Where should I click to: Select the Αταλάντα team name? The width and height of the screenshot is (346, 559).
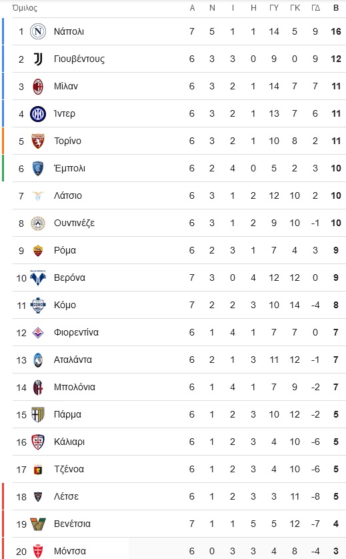click(73, 360)
